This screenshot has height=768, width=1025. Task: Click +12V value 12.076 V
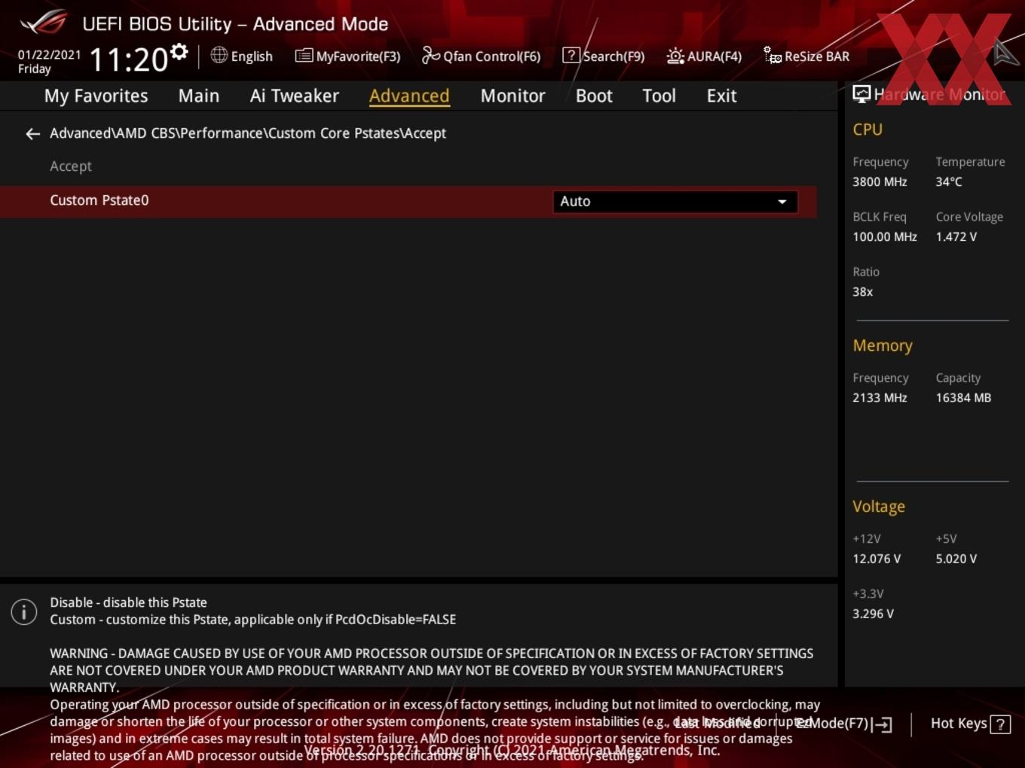pos(877,559)
